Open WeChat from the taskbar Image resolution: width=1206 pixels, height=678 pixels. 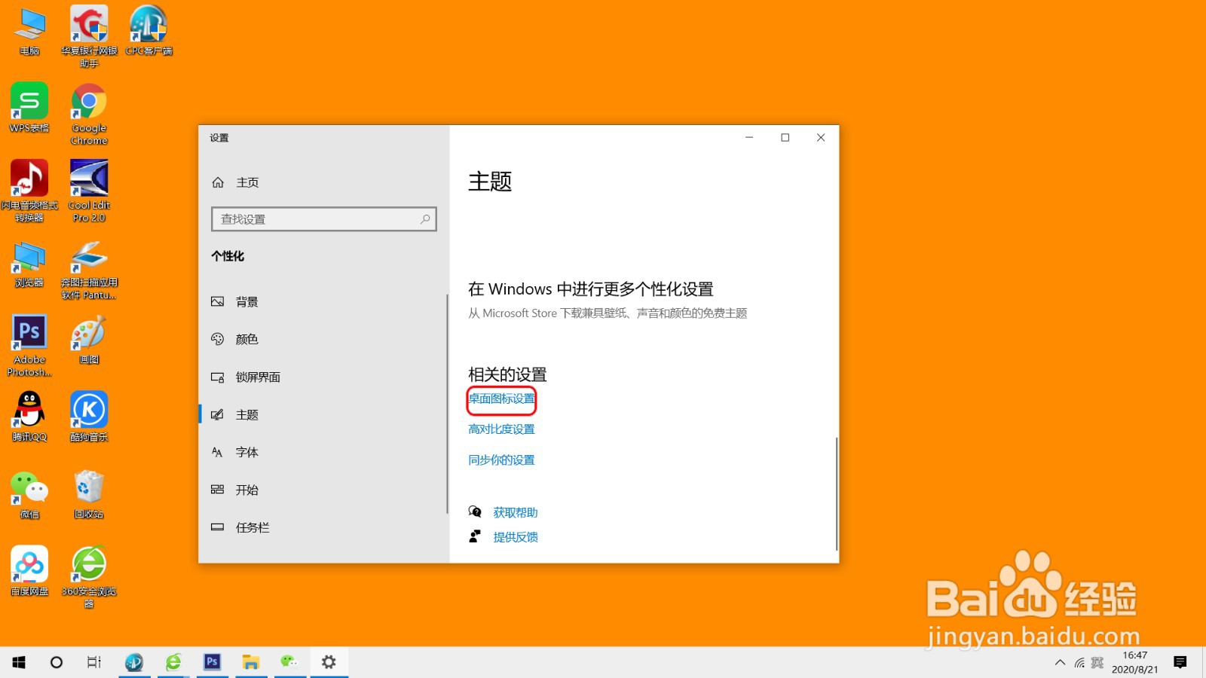point(289,662)
